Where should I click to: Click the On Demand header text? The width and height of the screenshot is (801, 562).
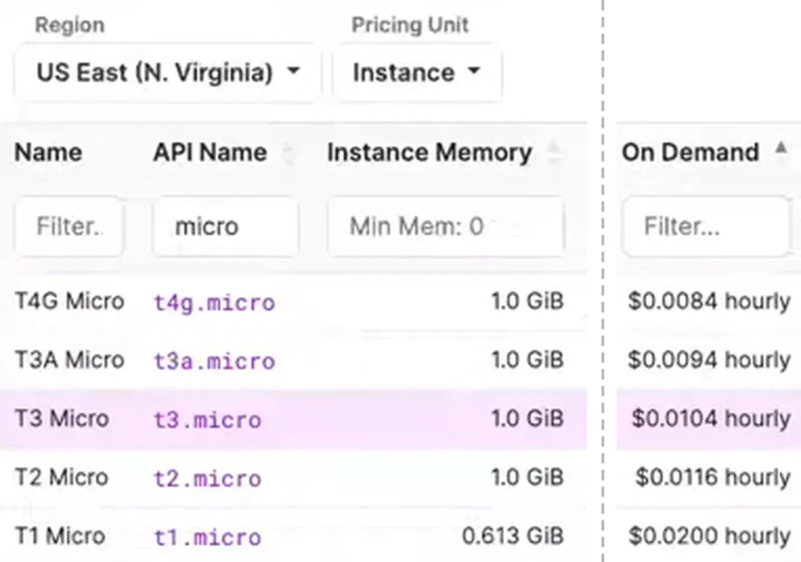(690, 153)
